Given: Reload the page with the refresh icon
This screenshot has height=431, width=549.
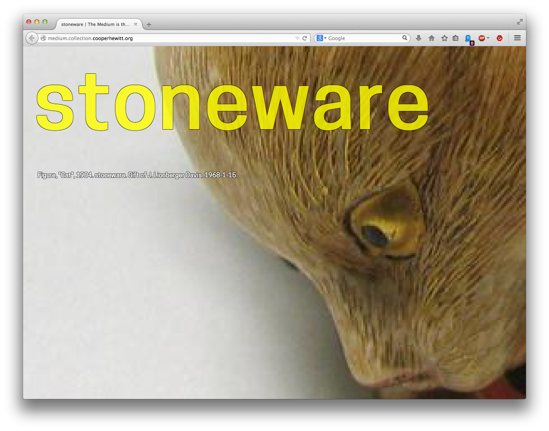Looking at the screenshot, I should [305, 38].
